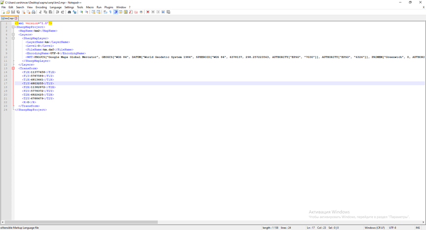Collapse the Layers node fold marker
Screen dimensions: 426x230
13,34
